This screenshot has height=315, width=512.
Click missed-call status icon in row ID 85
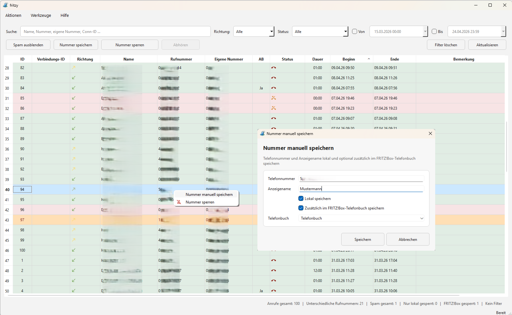(x=274, y=98)
